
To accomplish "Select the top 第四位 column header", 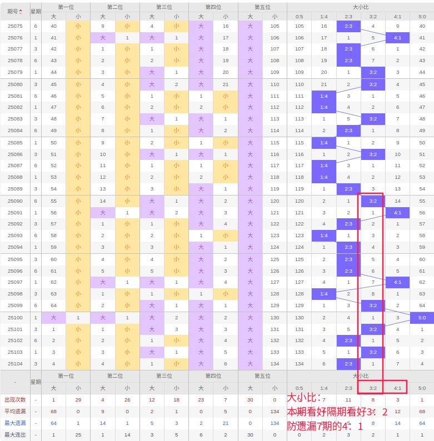I will 213,7.
